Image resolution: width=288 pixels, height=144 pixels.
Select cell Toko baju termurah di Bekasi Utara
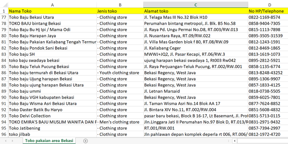(x=52, y=73)
